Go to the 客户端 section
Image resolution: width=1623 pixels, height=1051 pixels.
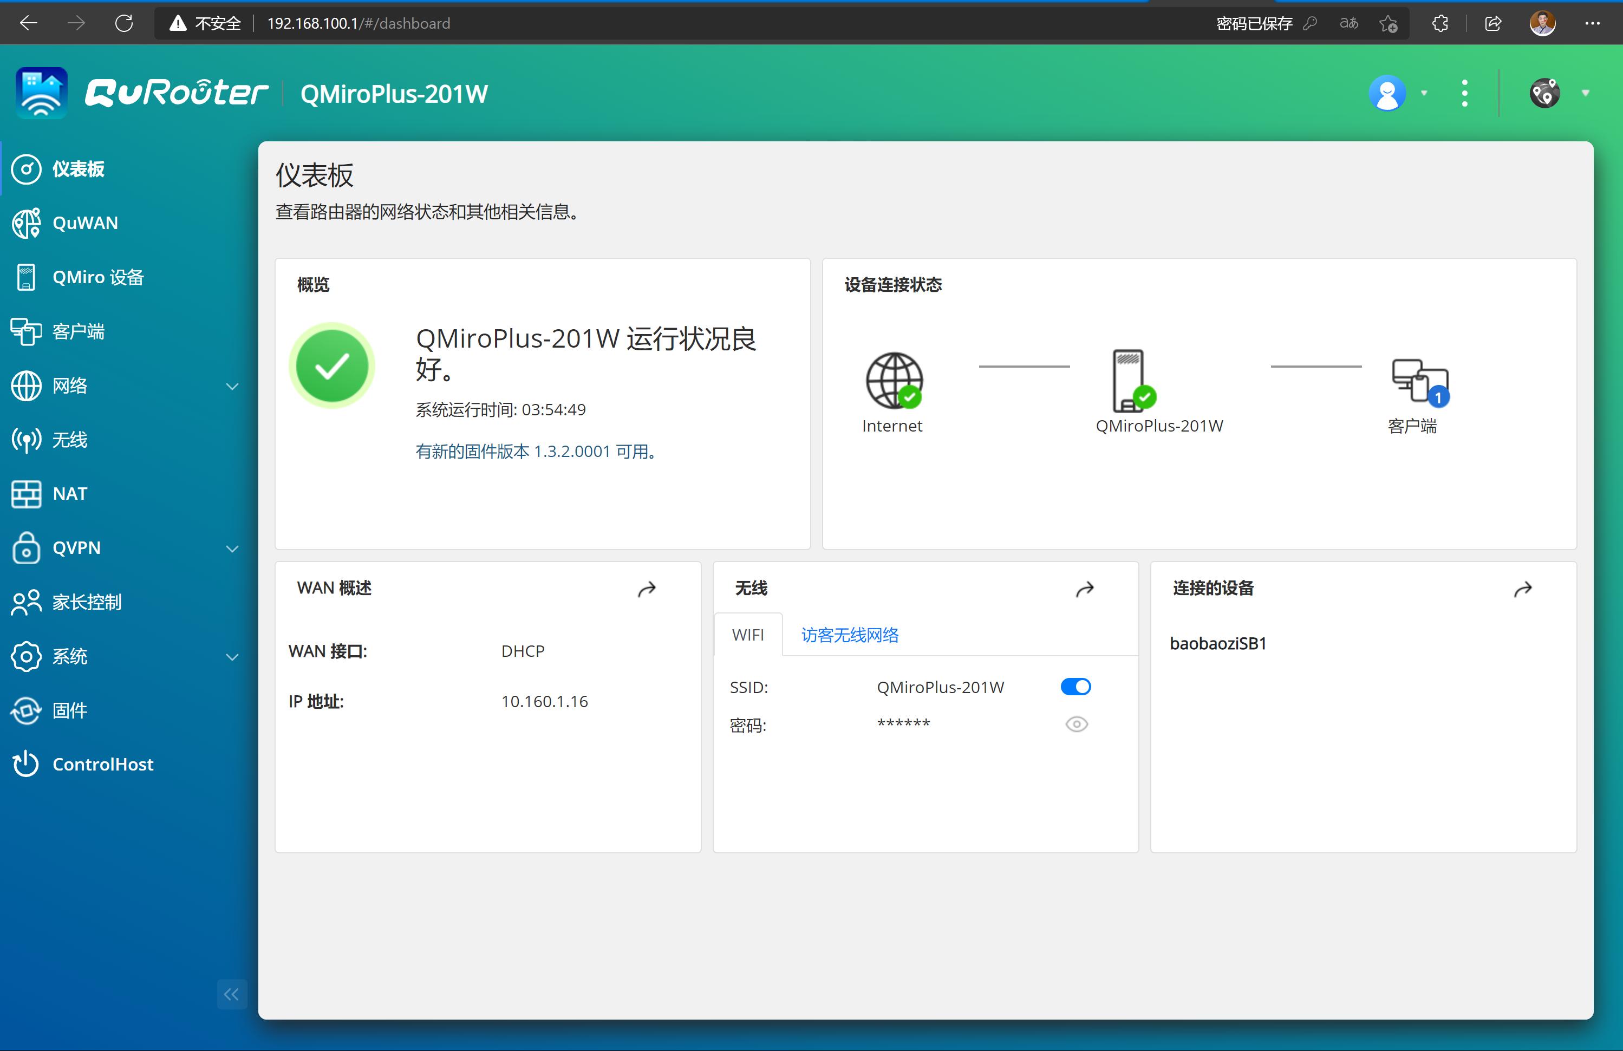pos(79,331)
